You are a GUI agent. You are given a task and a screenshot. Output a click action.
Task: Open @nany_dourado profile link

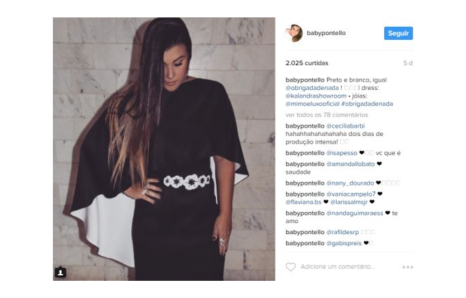[x=350, y=183]
